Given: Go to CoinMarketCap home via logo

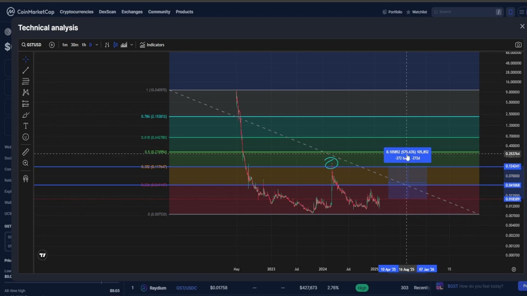Looking at the screenshot, I should tap(30, 12).
